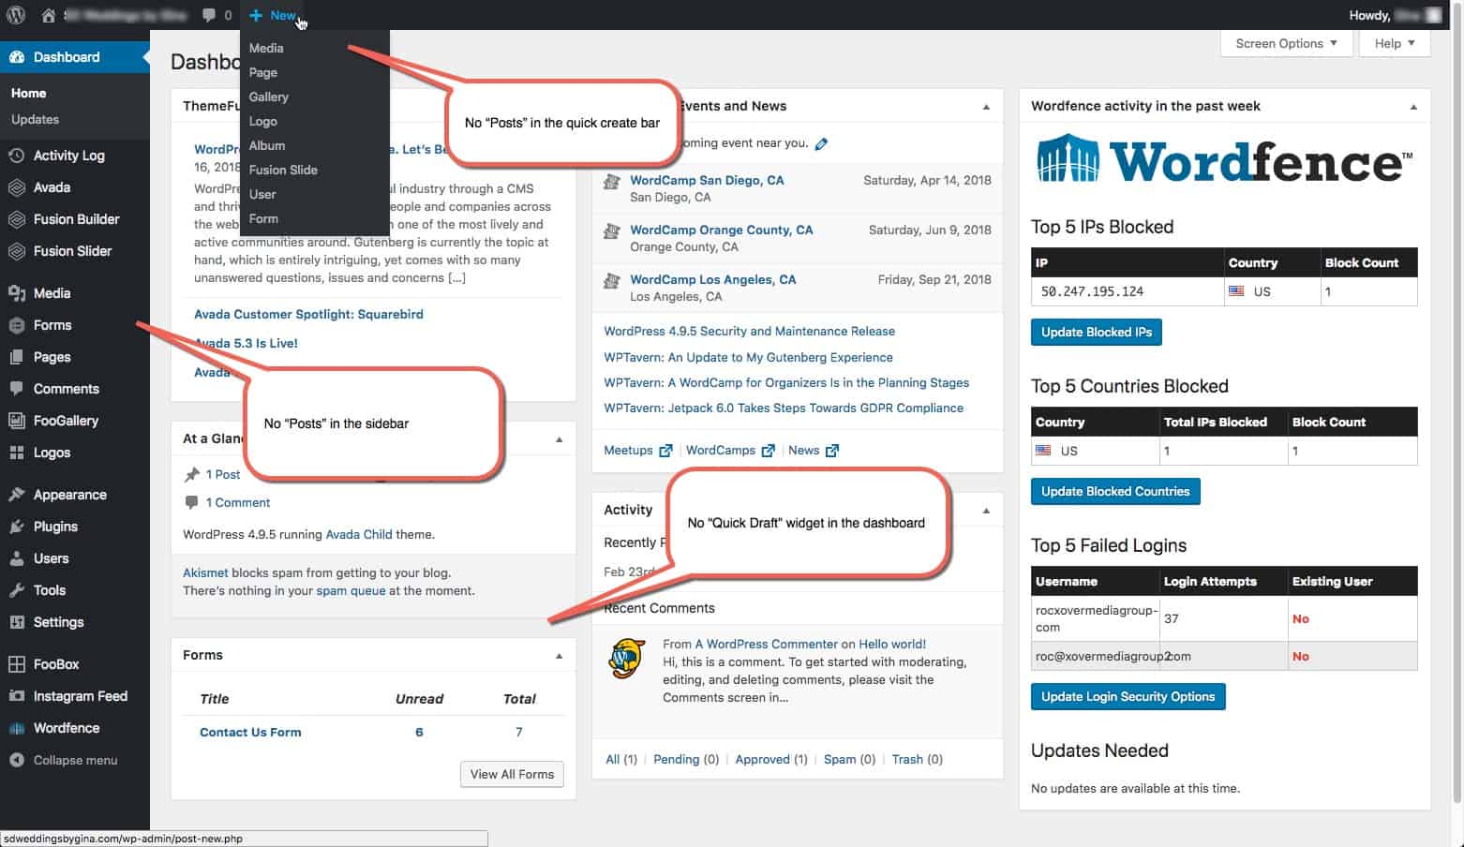The image size is (1464, 847).
Task: Select Fusion Slide from the New menu
Action: click(x=283, y=170)
